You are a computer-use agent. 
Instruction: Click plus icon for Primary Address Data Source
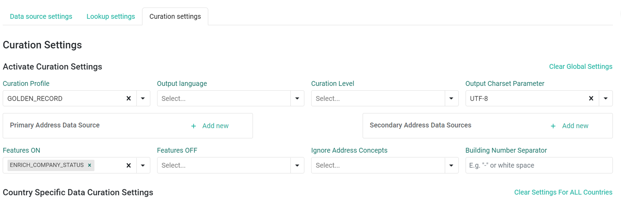[x=193, y=126]
